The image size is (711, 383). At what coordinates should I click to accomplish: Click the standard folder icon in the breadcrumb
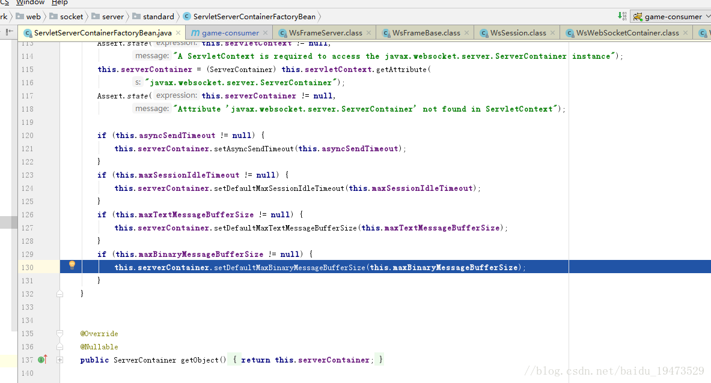pos(136,17)
